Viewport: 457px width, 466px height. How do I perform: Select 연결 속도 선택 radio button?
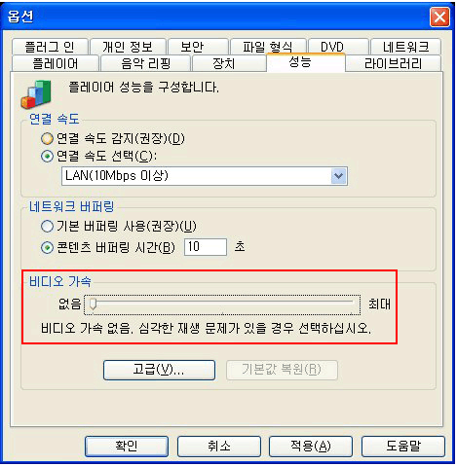[47, 157]
